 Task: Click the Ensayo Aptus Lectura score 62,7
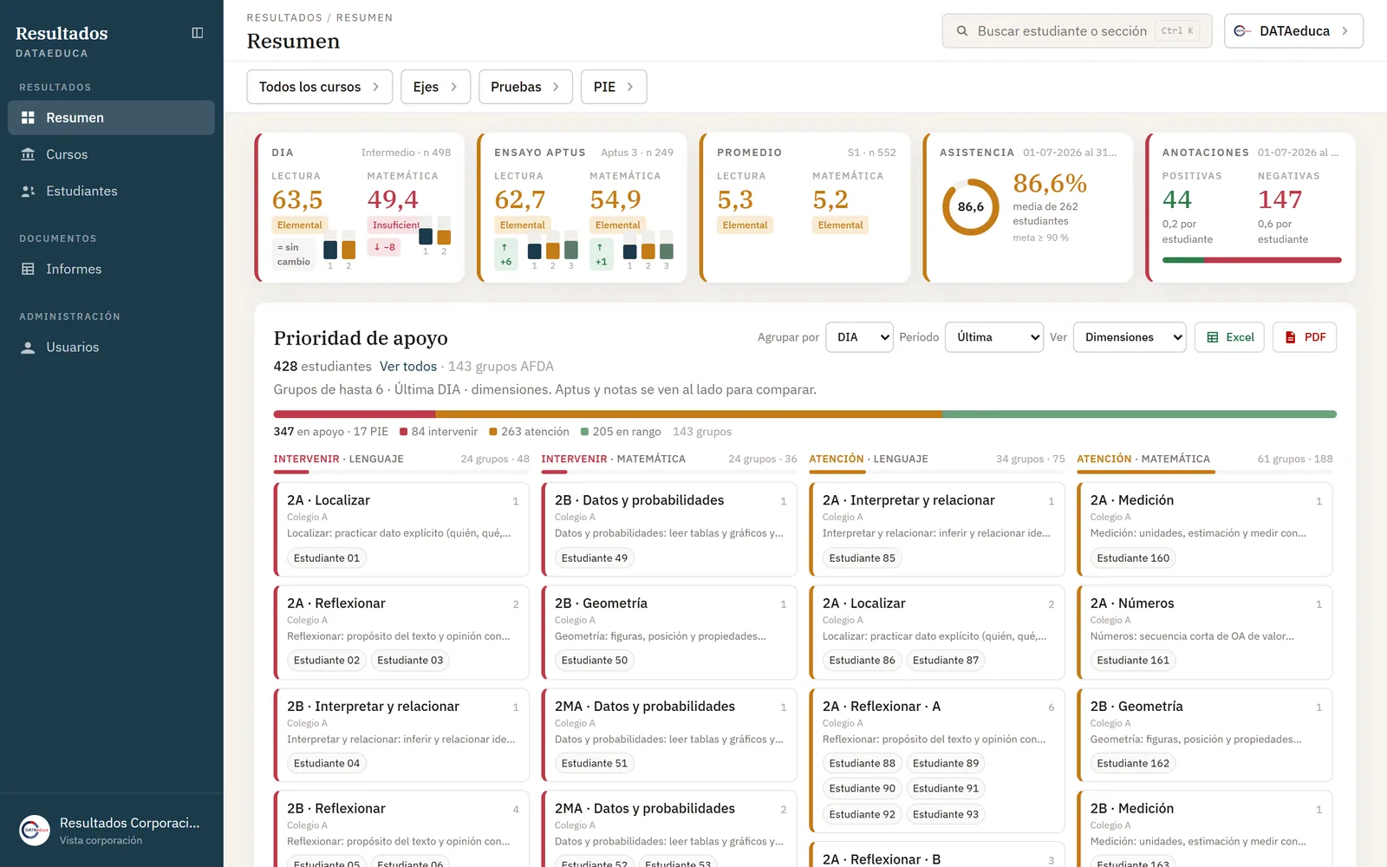pos(520,200)
